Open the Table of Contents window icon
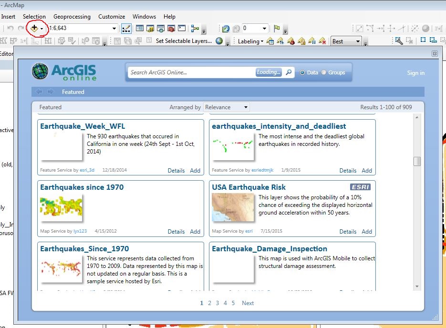 [140, 28]
